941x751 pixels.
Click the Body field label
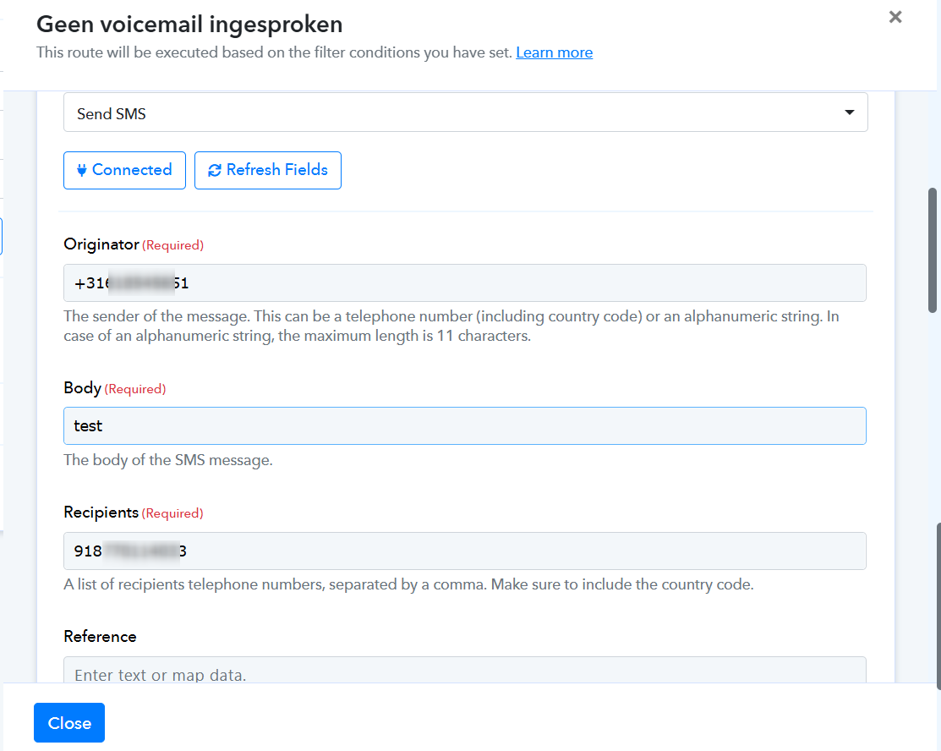[x=82, y=388]
